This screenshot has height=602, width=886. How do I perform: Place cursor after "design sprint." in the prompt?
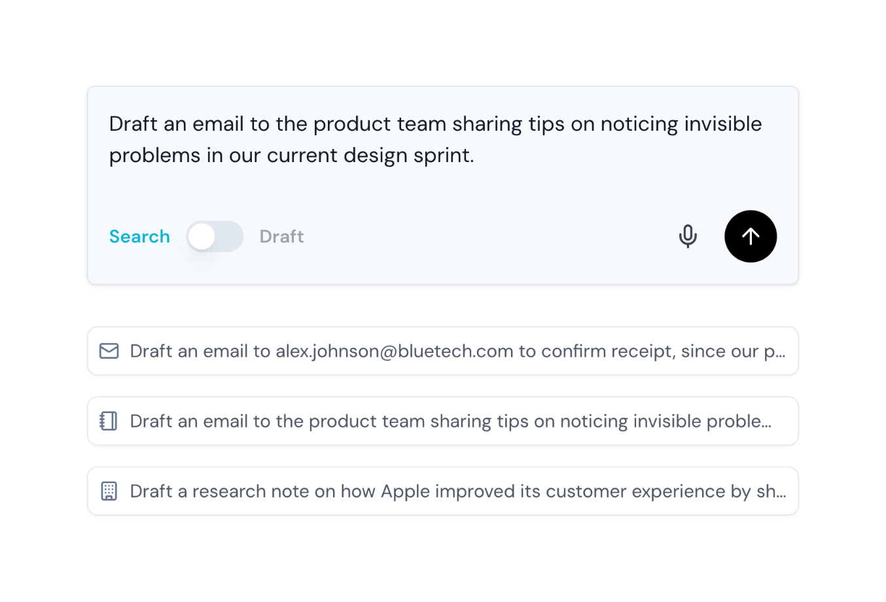pyautogui.click(x=476, y=156)
